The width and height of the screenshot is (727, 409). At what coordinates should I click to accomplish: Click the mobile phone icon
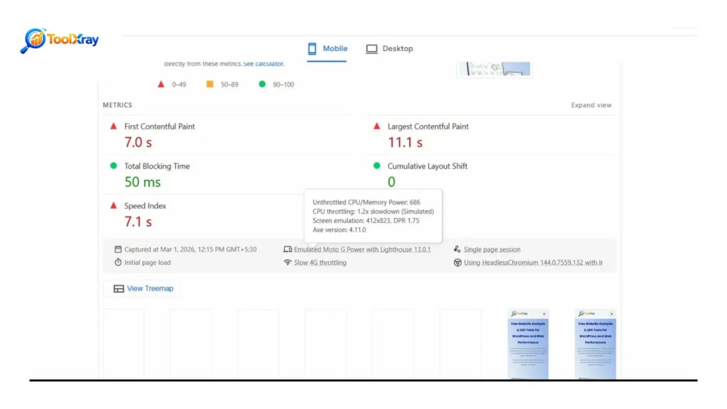click(x=312, y=49)
